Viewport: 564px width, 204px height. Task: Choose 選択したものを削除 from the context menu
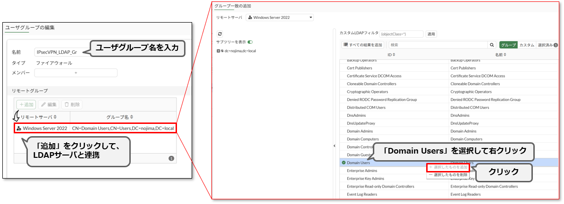(x=448, y=174)
